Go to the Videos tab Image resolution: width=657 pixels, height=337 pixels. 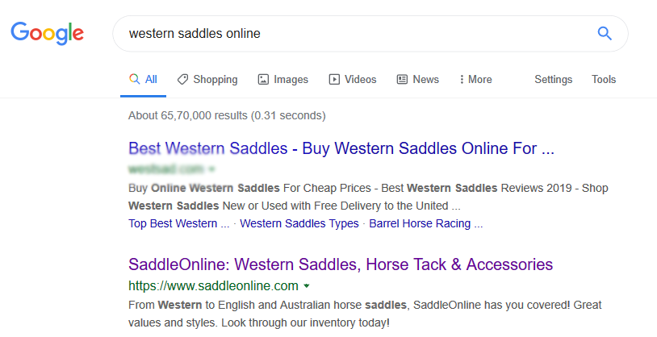click(x=353, y=80)
